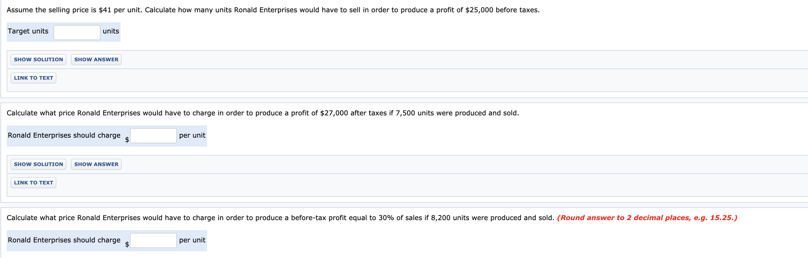Viewport: 808px width, 258px height.
Task: Click the "Target units" label
Action: tap(28, 31)
